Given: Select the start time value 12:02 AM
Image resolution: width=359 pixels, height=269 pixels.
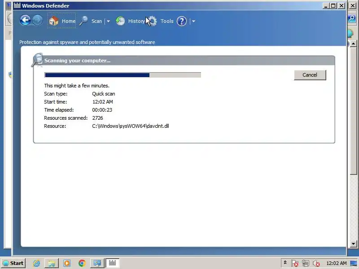Looking at the screenshot, I should [x=103, y=102].
